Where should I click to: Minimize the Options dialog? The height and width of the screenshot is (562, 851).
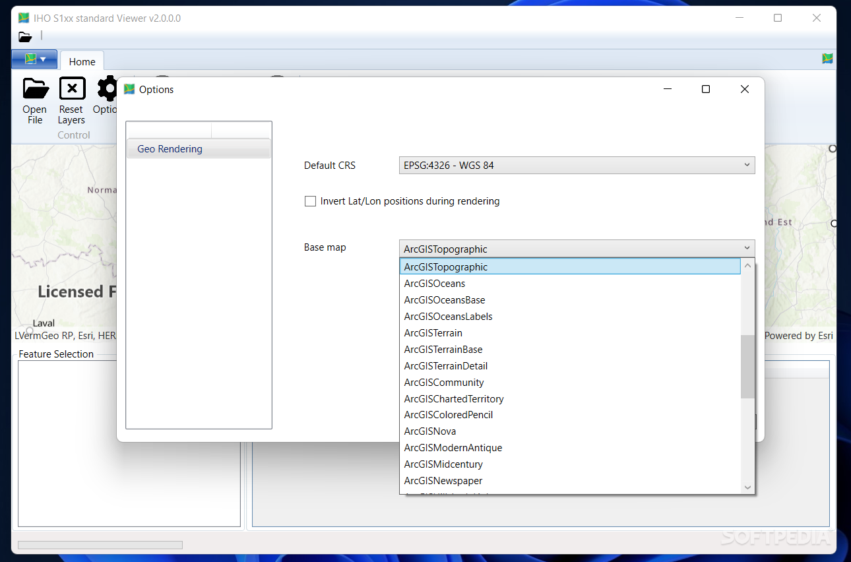[x=668, y=89]
